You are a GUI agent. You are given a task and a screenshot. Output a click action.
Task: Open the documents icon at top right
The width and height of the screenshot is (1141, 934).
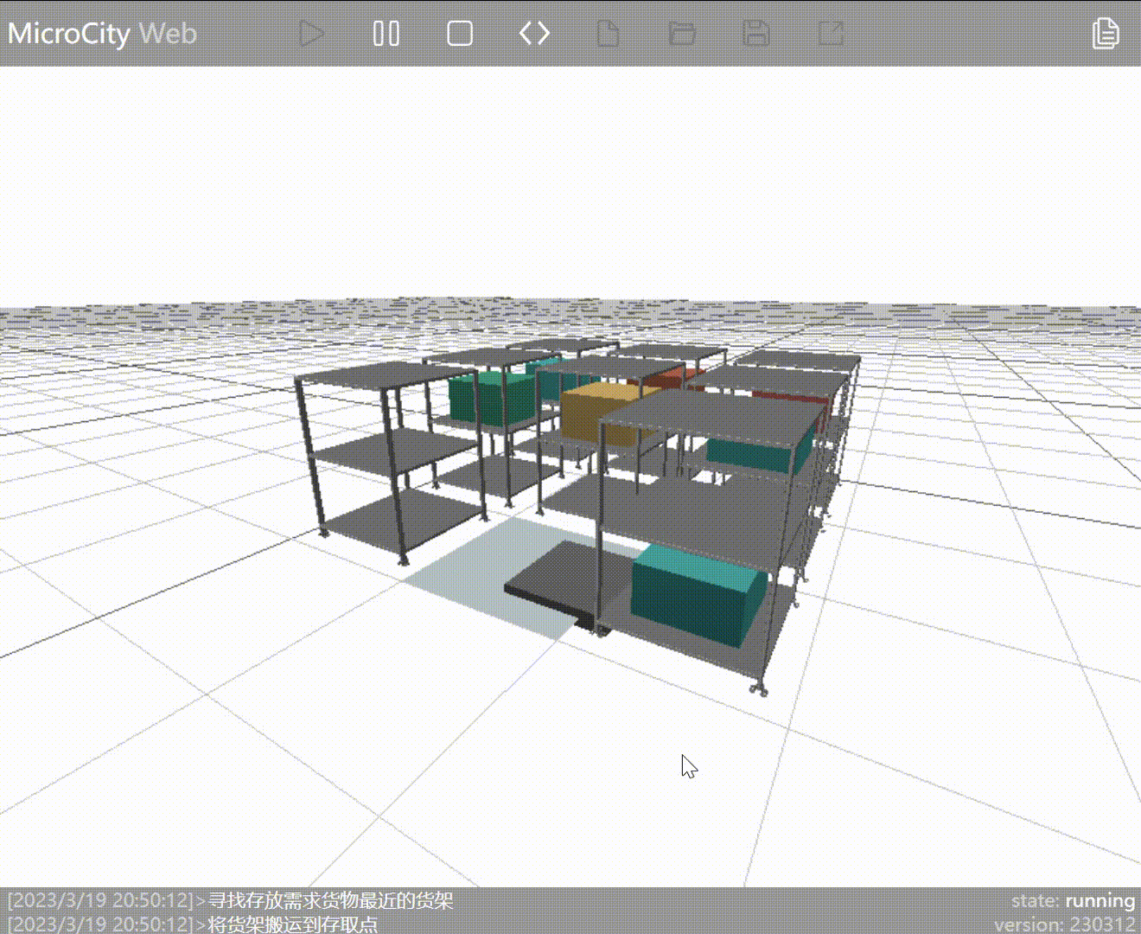click(x=1106, y=34)
